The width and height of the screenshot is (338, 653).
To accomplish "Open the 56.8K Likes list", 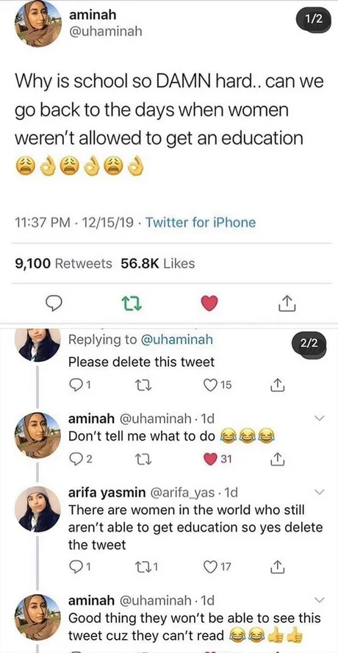I will click(157, 263).
